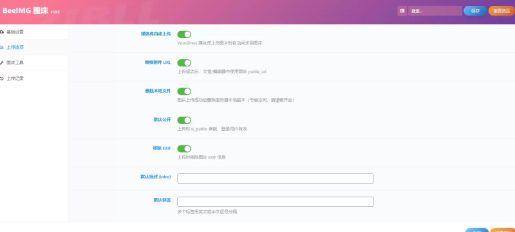Image resolution: width=515 pixels, height=232 pixels.
Task: Click the hint '多个标签用英文或中文逗号分隔'
Action: (x=207, y=212)
